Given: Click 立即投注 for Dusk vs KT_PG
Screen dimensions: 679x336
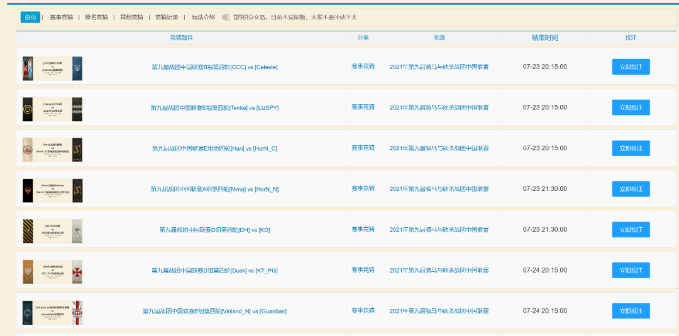Looking at the screenshot, I should pyautogui.click(x=631, y=270).
